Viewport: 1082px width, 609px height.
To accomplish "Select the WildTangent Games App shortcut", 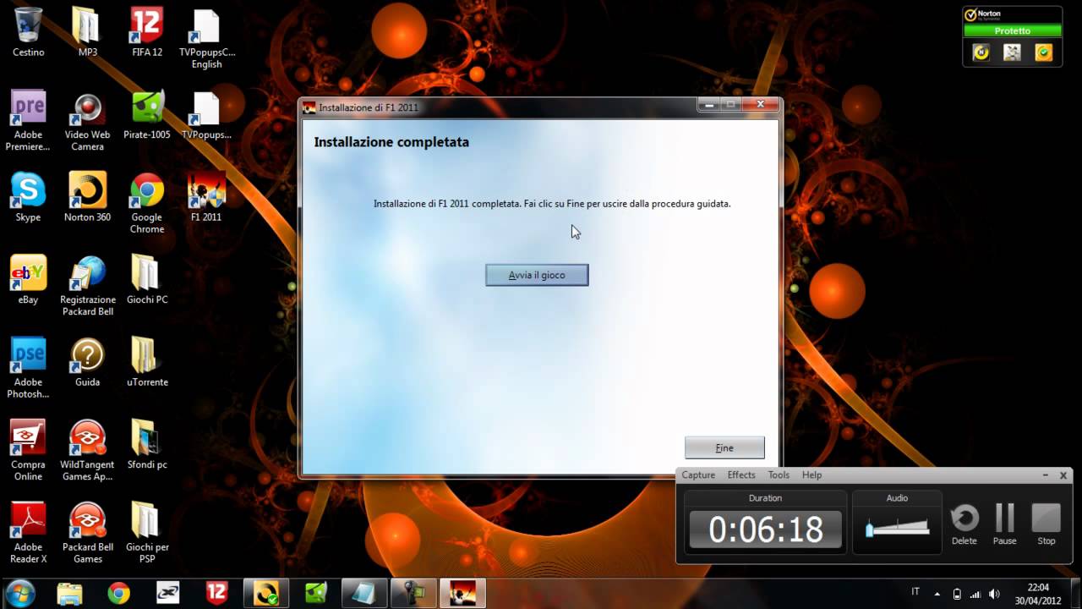I will click(87, 450).
